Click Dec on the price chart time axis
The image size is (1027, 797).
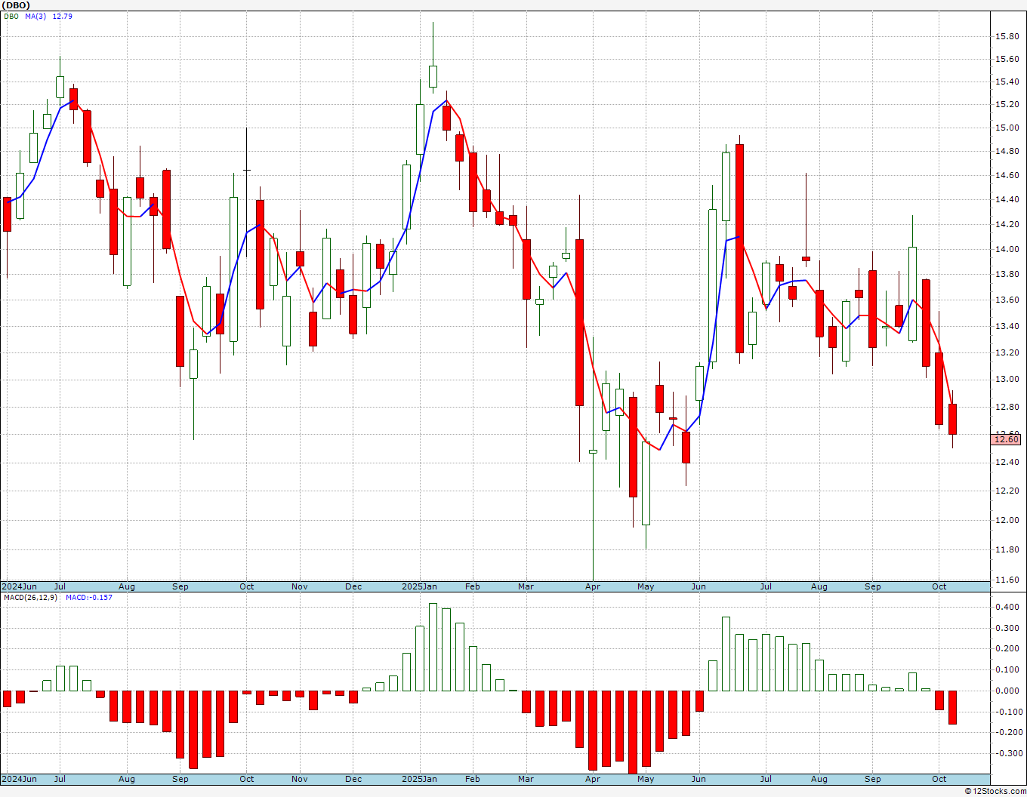click(353, 586)
